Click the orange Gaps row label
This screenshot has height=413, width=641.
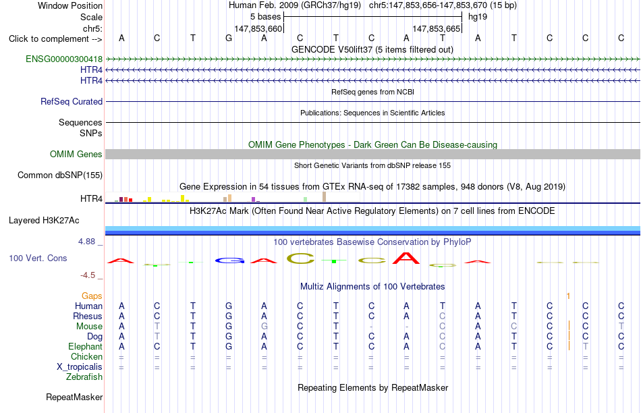coord(92,296)
